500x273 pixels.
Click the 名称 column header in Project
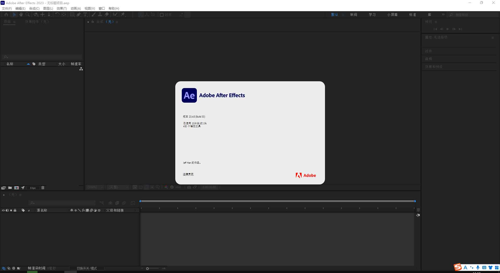[x=10, y=64]
